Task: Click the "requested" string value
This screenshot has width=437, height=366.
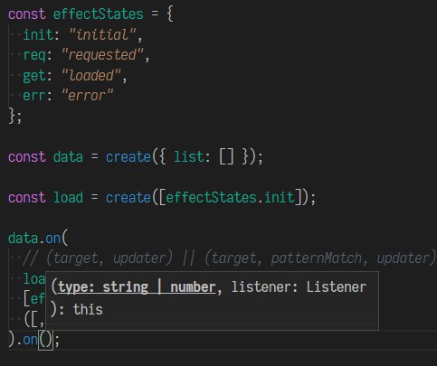Action: click(102, 55)
